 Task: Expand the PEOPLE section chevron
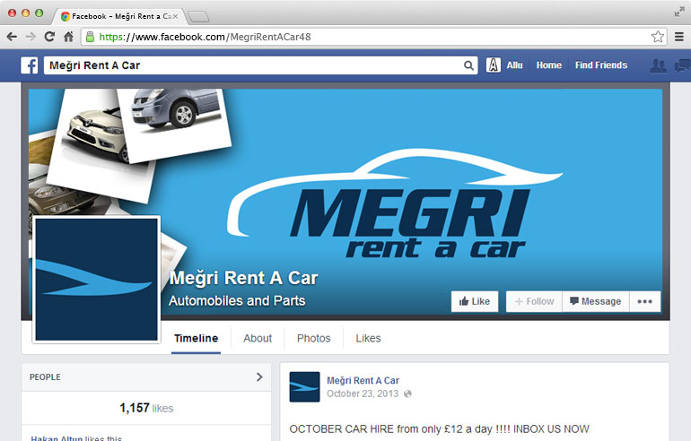[259, 376]
